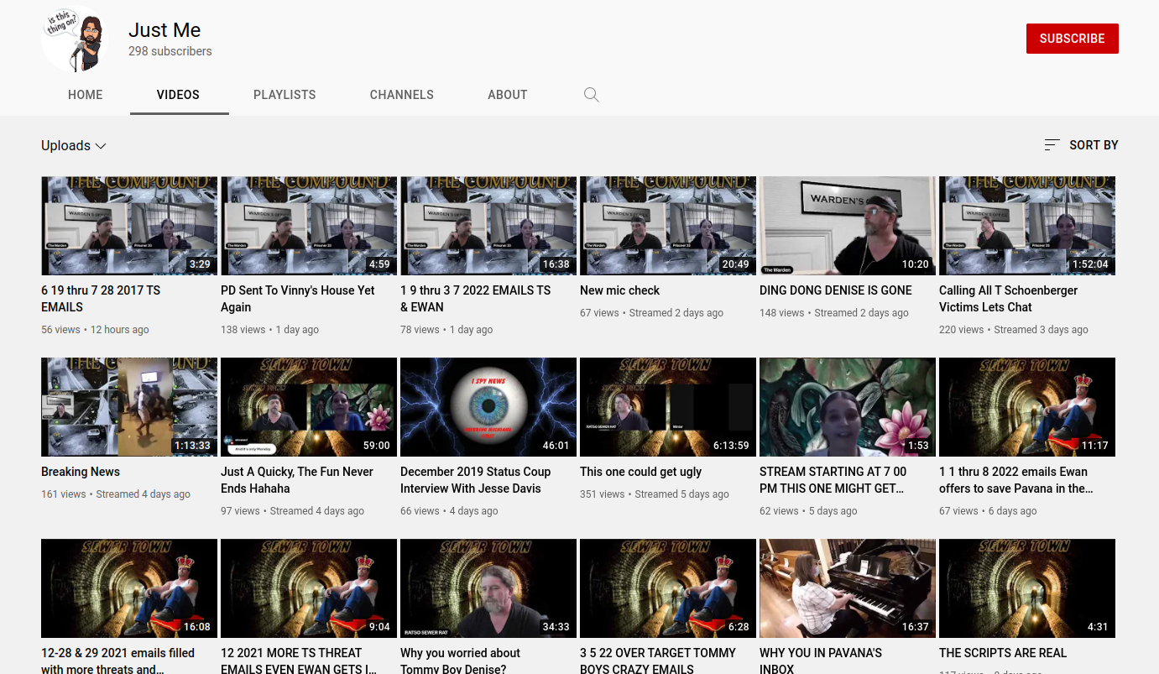Open the 12-28 & 29 2021 emails thumbnail

(x=129, y=588)
